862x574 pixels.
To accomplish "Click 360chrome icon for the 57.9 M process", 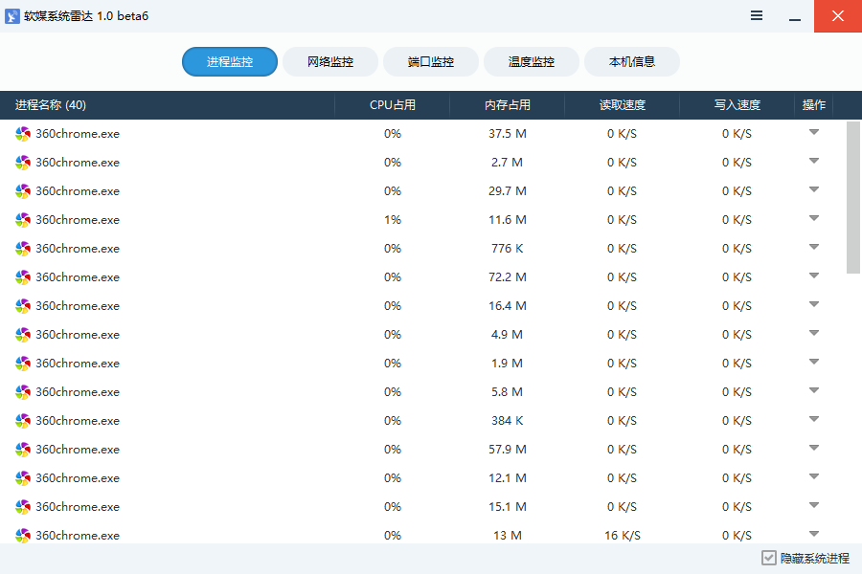I will [x=23, y=450].
